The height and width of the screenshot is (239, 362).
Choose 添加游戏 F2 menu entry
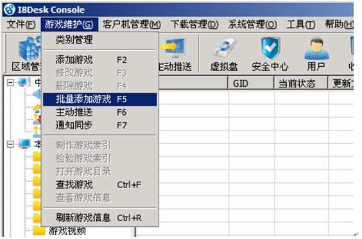tap(99, 60)
